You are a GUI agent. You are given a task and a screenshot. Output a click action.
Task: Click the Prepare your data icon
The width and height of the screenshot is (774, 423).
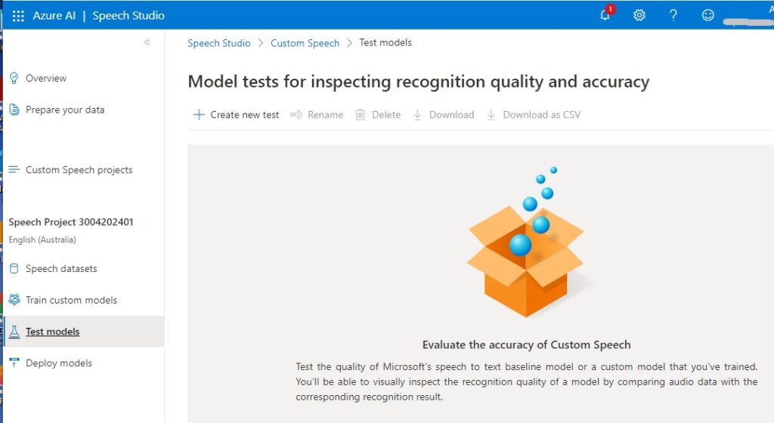click(x=14, y=110)
